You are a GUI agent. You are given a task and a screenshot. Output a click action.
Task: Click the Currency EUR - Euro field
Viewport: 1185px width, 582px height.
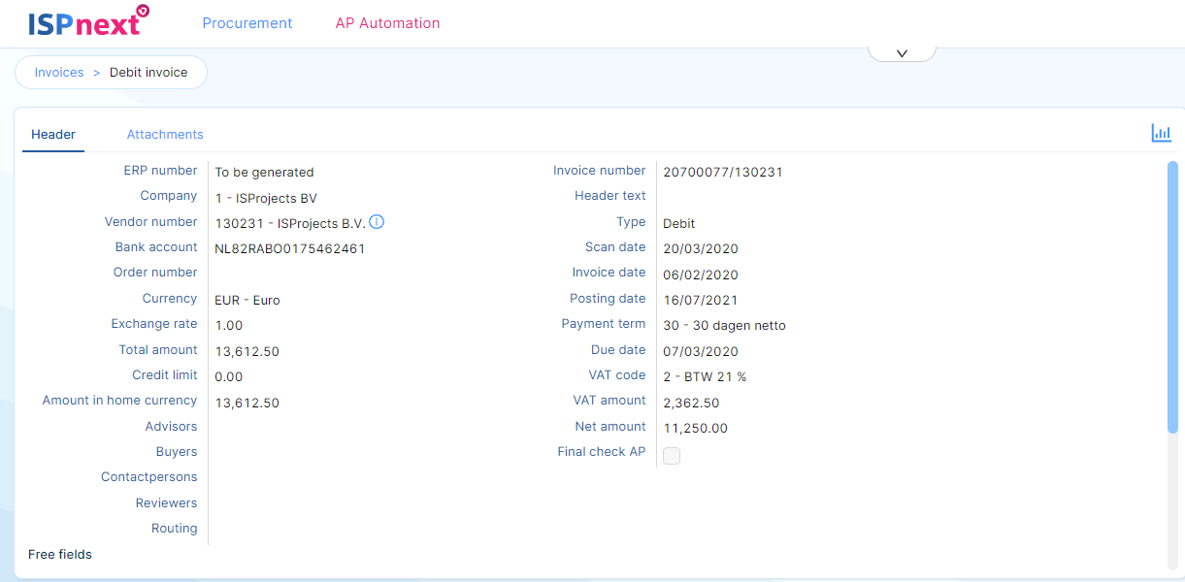tap(247, 301)
